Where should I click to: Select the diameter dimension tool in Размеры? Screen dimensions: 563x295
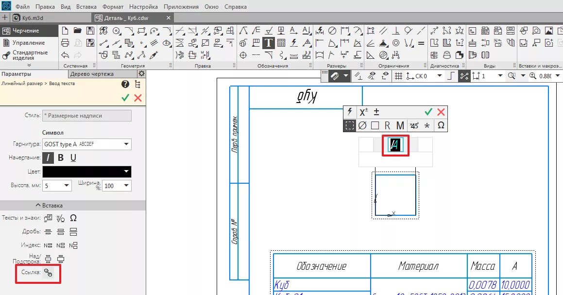pos(332,31)
